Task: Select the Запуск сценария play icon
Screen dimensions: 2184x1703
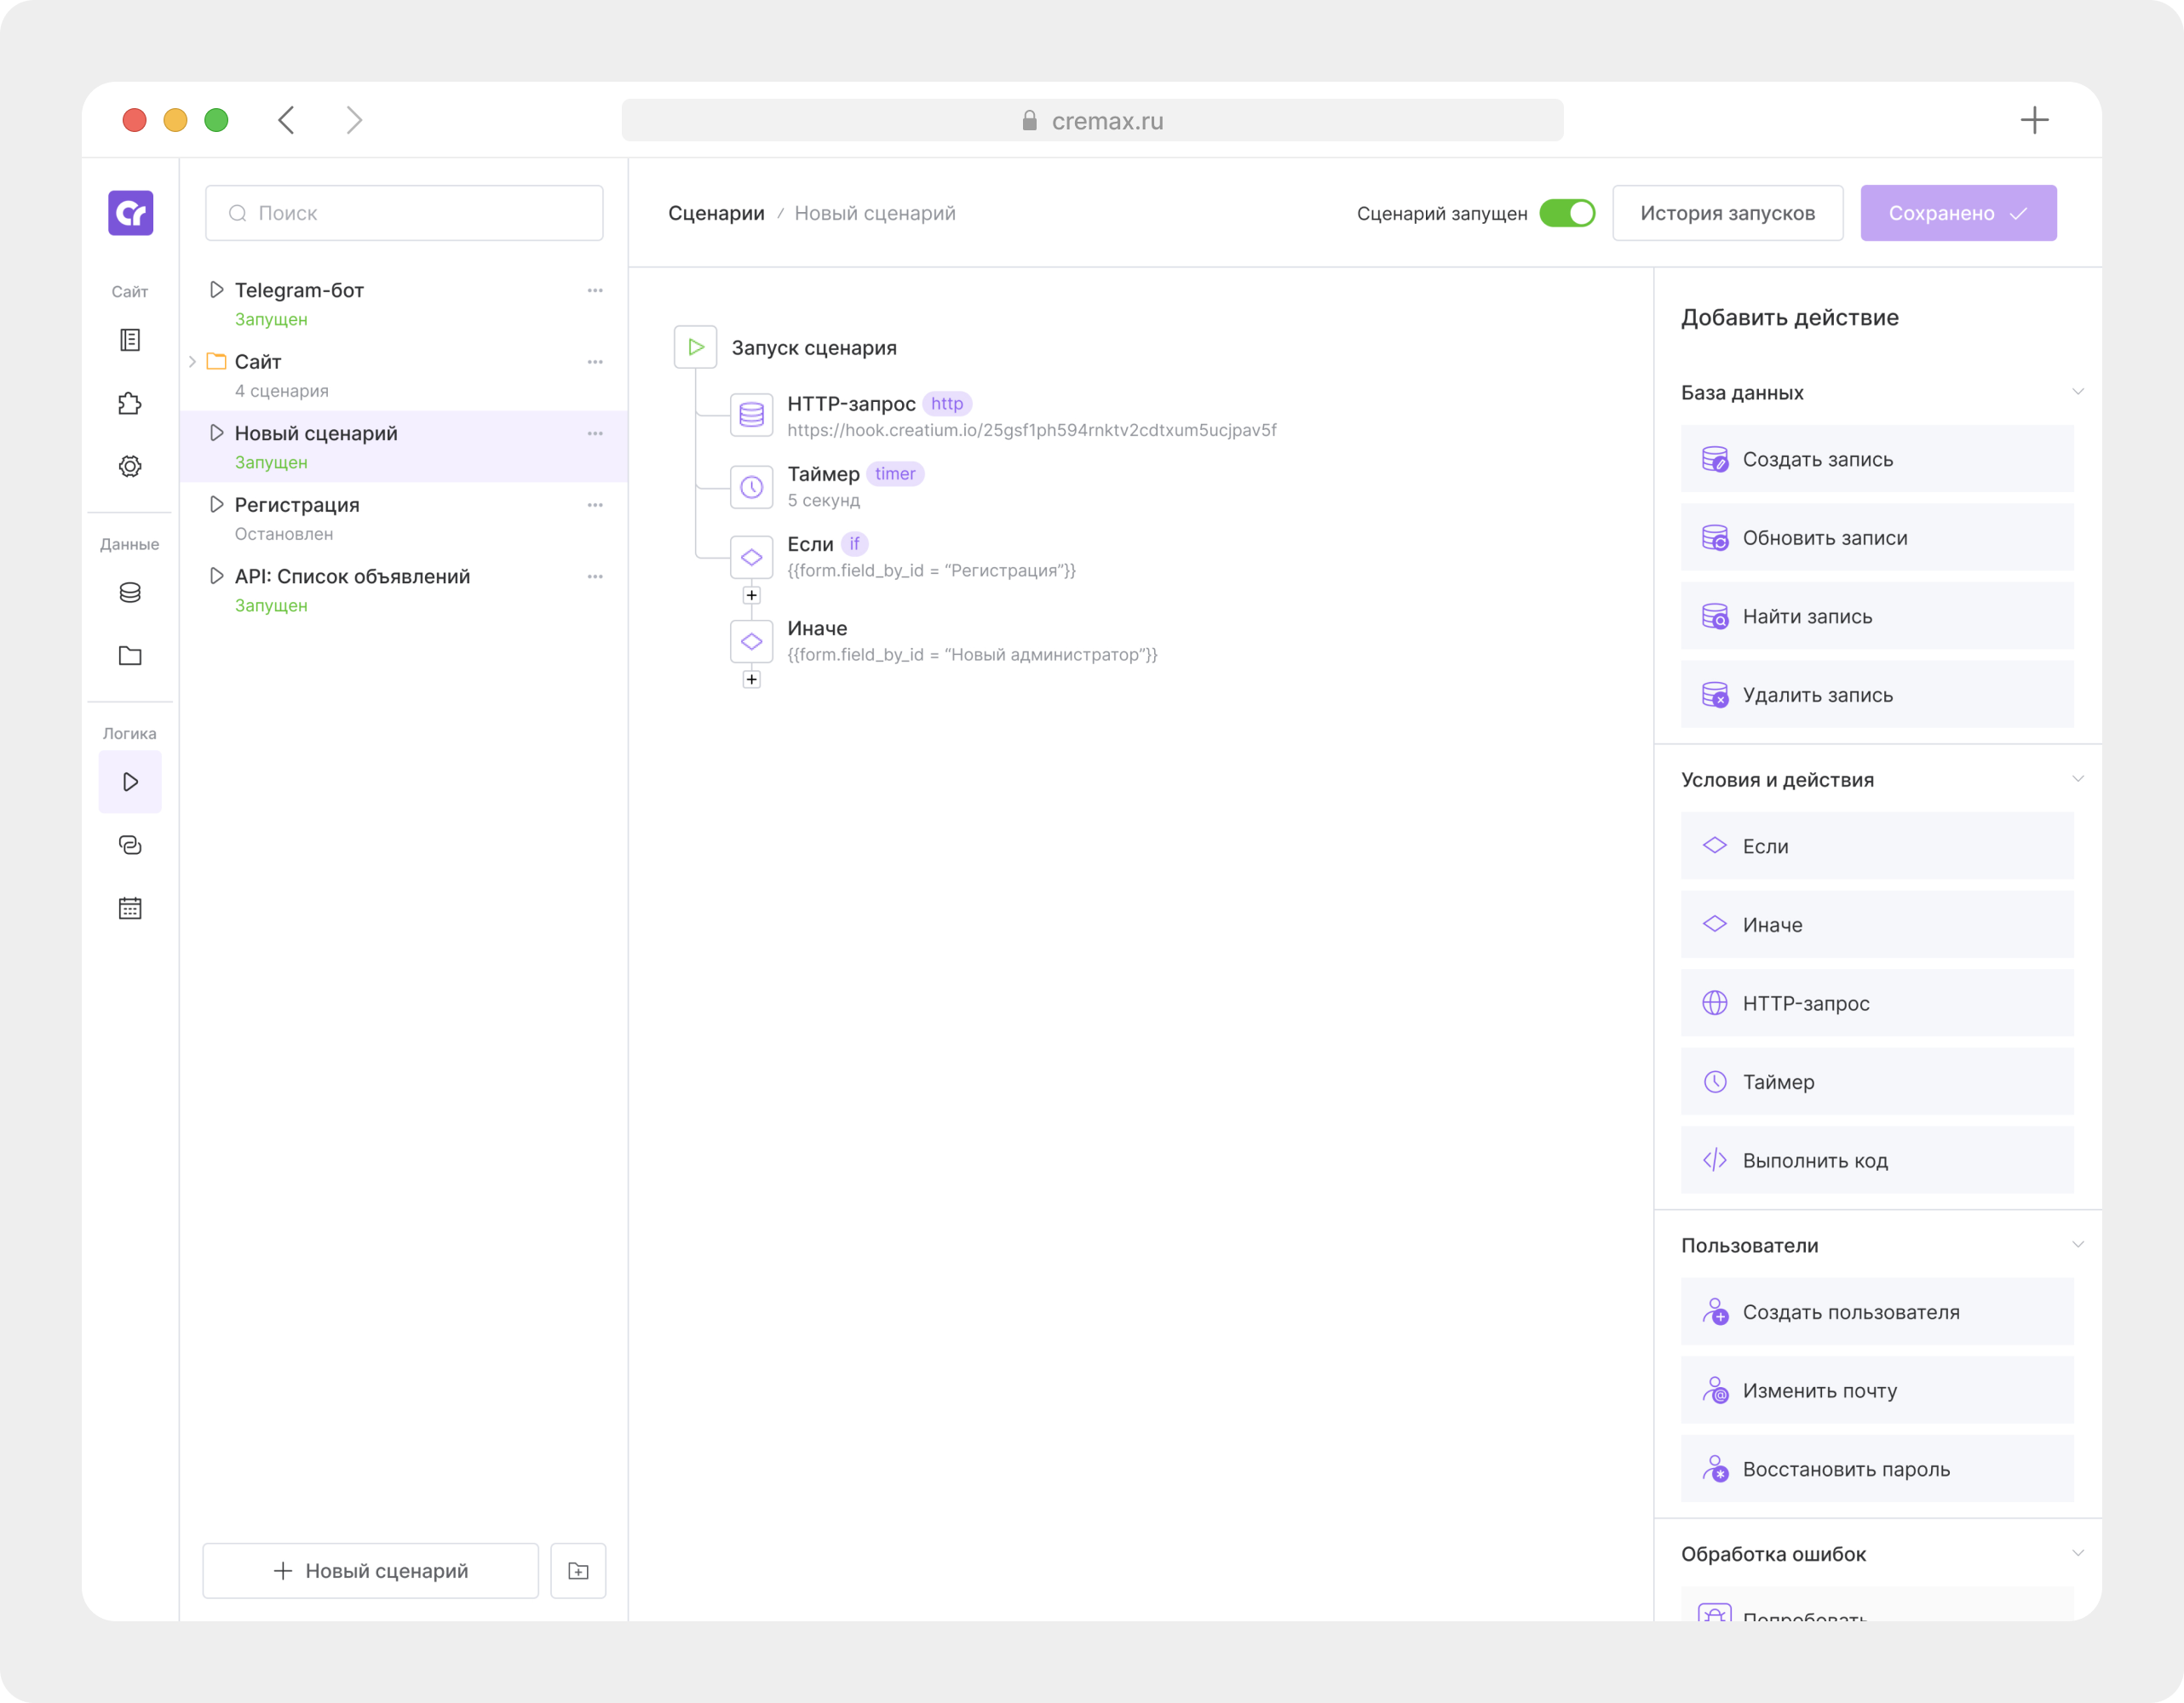Action: (x=696, y=347)
